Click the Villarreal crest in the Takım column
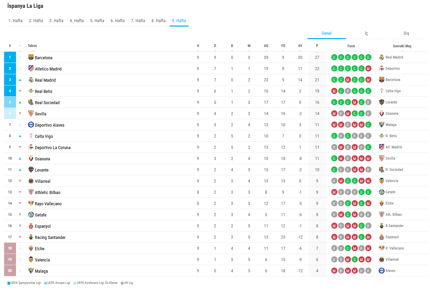Screen dimensions: 430x290 (x=31, y=181)
